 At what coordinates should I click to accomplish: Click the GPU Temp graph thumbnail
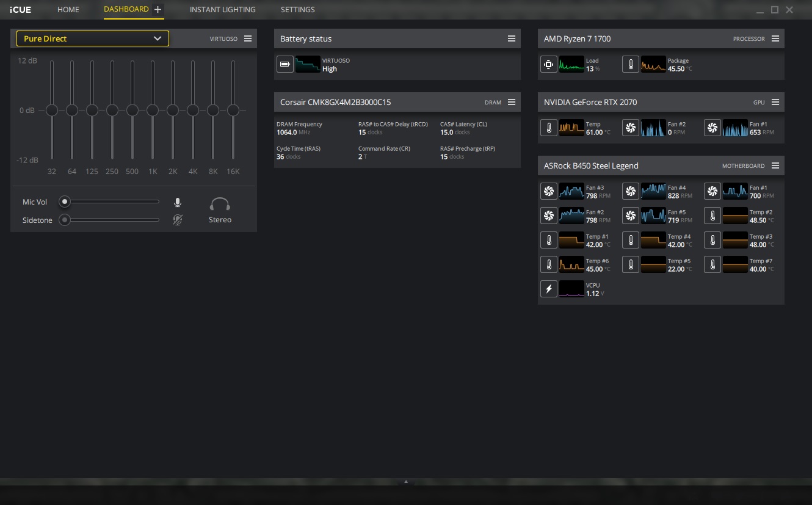click(572, 128)
